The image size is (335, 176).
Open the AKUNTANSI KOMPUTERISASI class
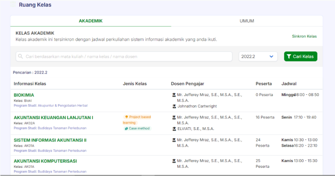tap(45, 161)
